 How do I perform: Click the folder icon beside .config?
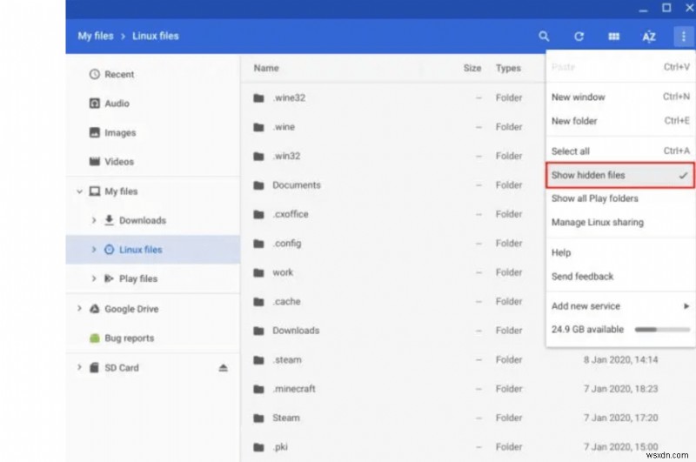click(258, 244)
